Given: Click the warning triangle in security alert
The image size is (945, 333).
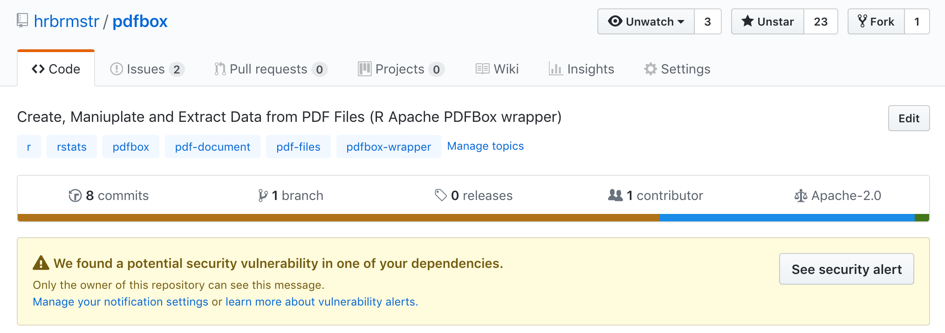Looking at the screenshot, I should [x=41, y=263].
